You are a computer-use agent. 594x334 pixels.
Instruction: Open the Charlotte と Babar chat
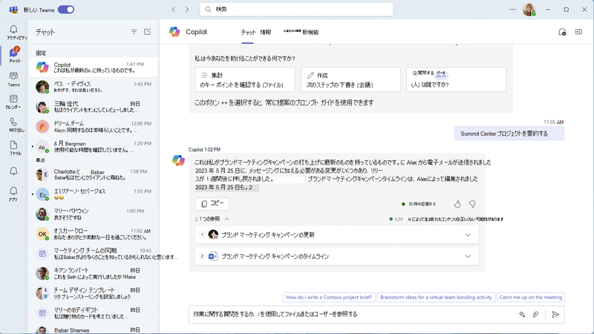(x=94, y=174)
